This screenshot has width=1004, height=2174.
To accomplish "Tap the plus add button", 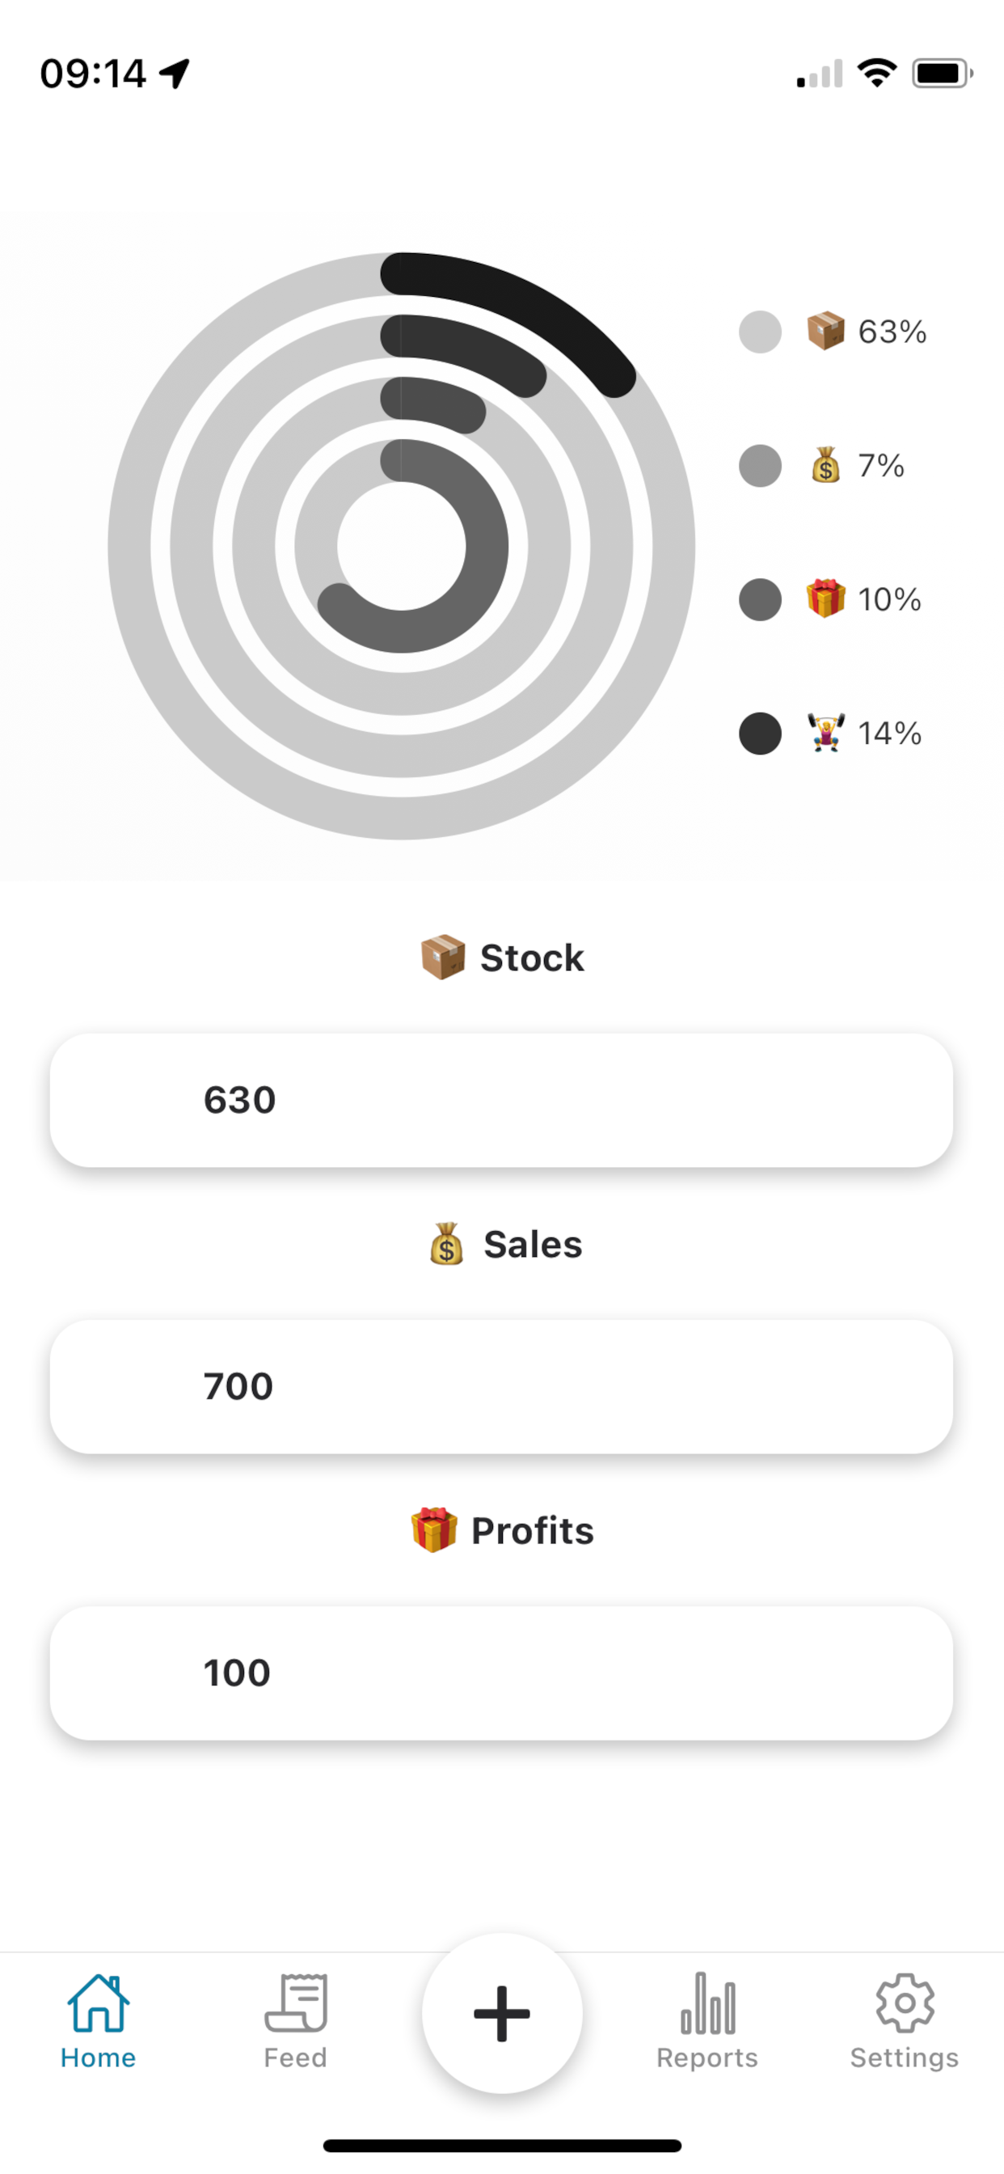I will (502, 2013).
